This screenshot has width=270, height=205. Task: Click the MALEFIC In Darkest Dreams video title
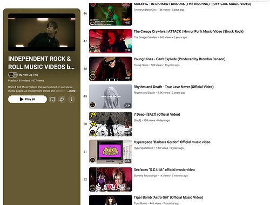tap(192, 4)
